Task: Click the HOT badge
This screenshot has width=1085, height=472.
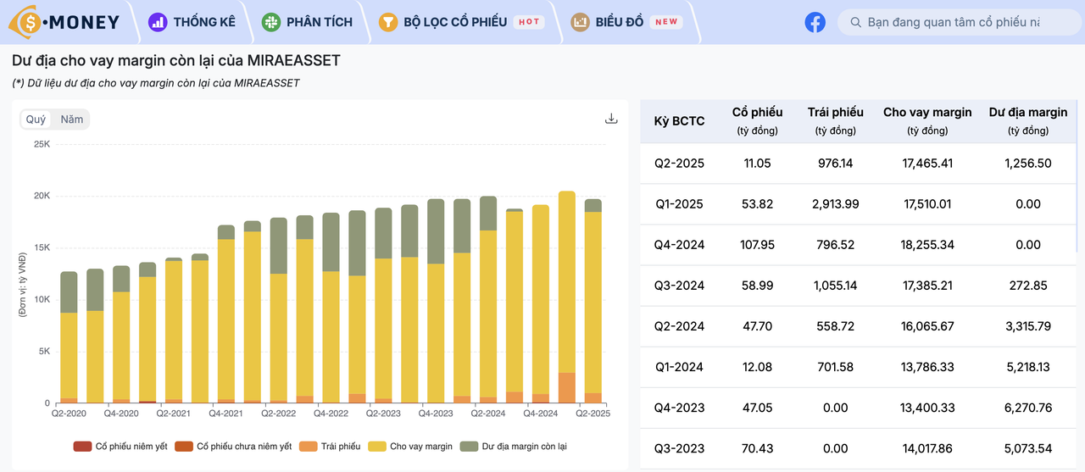Action: (529, 22)
